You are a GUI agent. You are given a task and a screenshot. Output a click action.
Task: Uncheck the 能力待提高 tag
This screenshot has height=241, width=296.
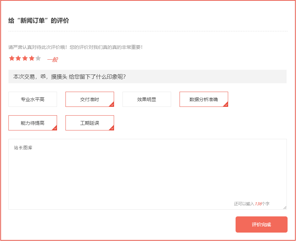(33, 123)
